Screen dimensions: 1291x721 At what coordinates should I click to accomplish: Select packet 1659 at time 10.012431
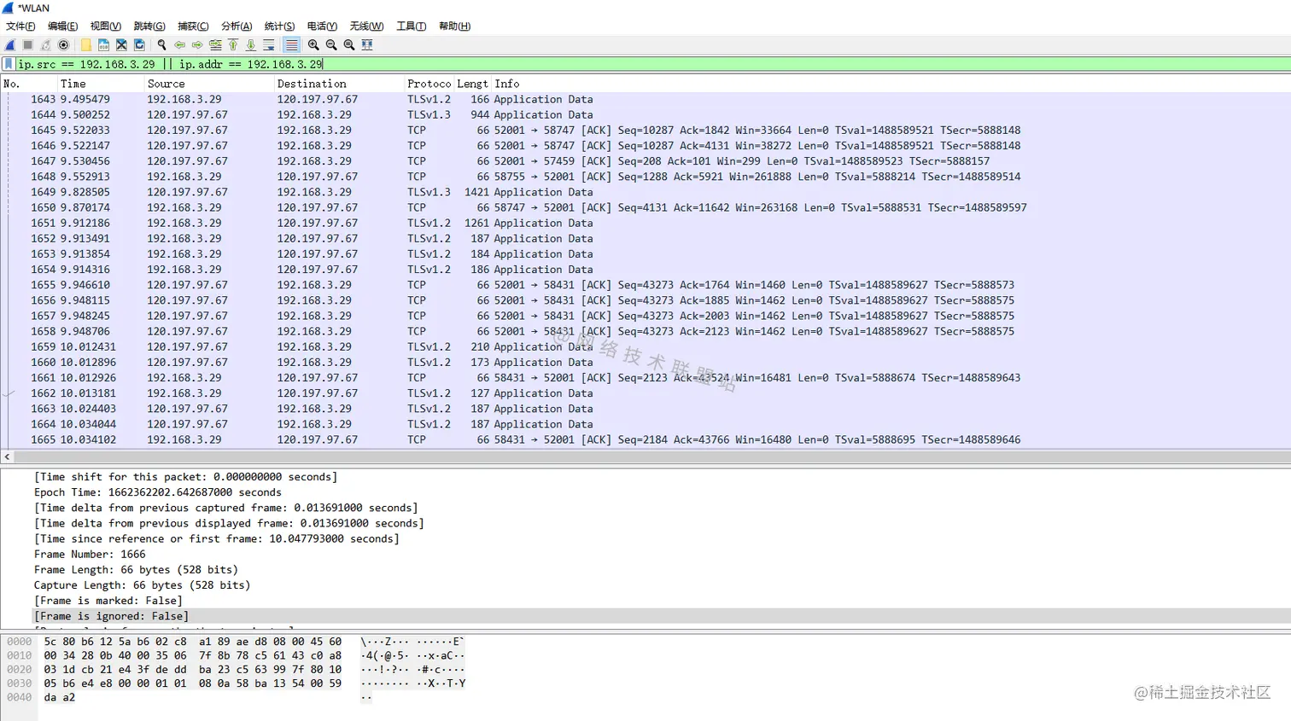click(645, 346)
